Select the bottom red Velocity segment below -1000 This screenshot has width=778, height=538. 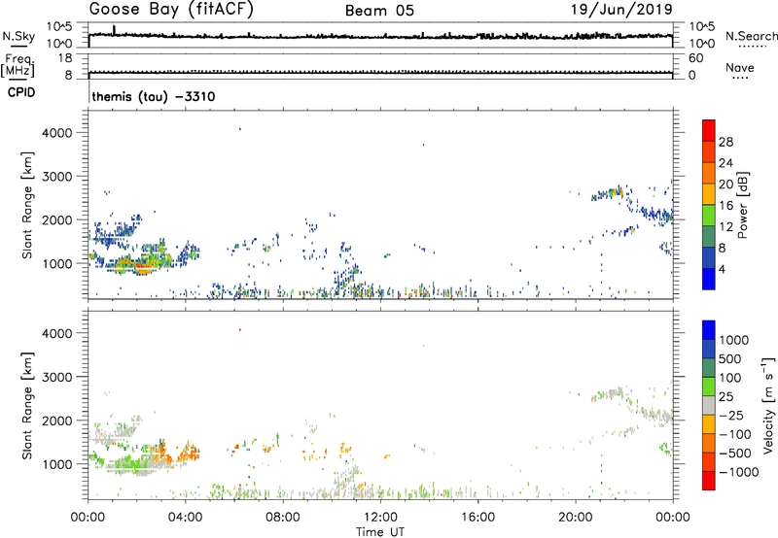709,481
